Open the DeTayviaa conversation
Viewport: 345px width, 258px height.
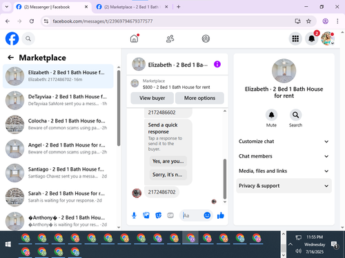58,100
